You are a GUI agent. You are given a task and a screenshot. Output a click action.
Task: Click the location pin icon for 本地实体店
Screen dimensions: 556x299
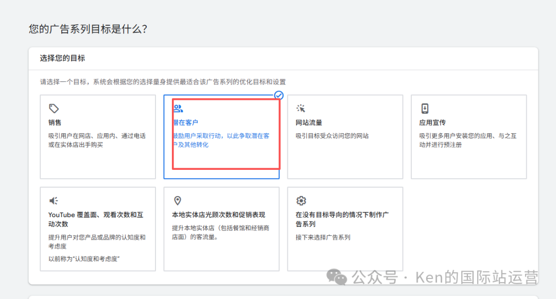[x=177, y=201]
